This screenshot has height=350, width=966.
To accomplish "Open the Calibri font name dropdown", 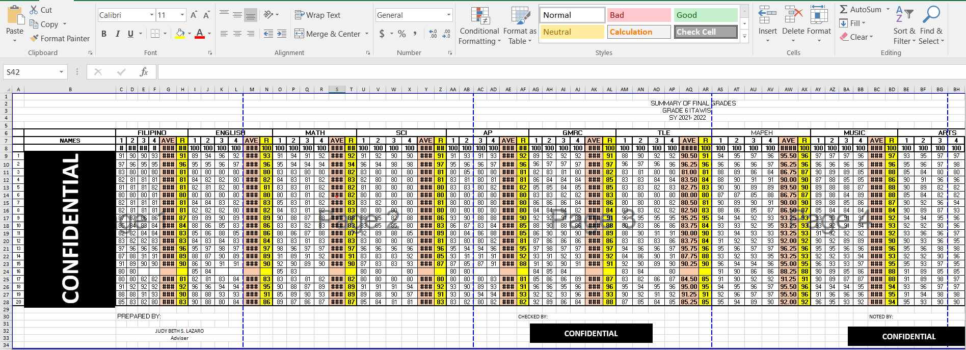I will click(152, 15).
